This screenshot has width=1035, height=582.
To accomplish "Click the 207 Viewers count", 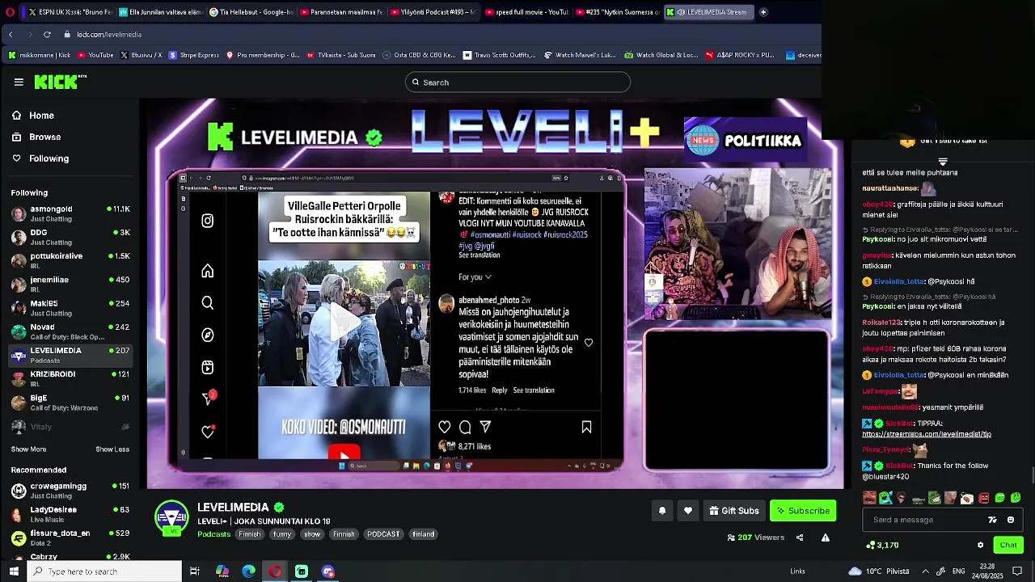I will (756, 538).
